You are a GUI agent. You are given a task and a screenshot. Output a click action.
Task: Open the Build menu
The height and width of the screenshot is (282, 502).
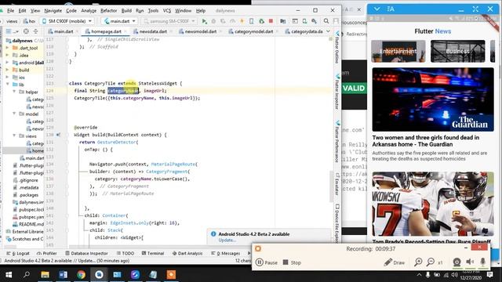point(126,10)
